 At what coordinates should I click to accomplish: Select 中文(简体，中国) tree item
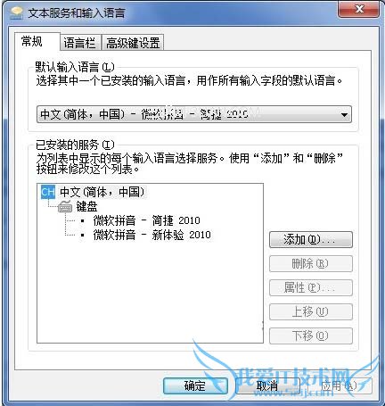[102, 192]
